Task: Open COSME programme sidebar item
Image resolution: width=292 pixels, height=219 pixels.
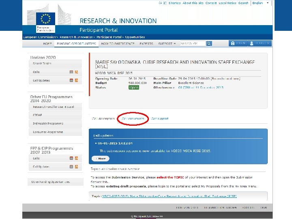Action: pos(55,115)
